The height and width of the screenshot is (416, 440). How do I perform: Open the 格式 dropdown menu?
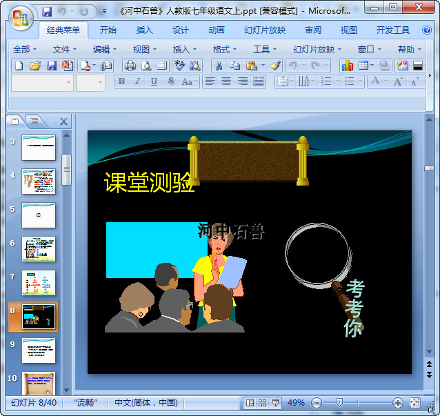[x=225, y=50]
